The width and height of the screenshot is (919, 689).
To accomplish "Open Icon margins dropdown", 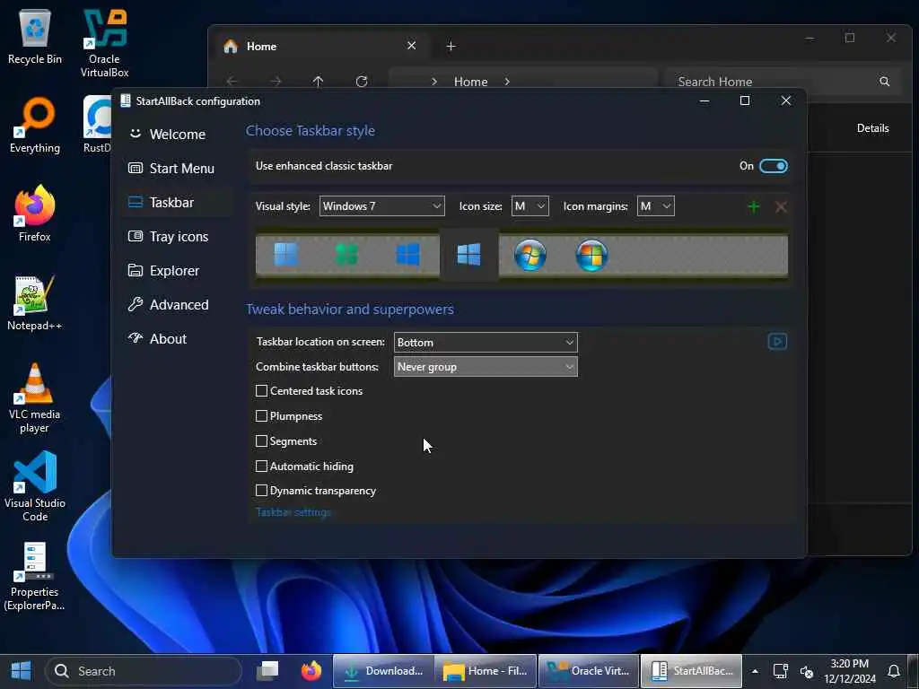I will click(x=655, y=206).
